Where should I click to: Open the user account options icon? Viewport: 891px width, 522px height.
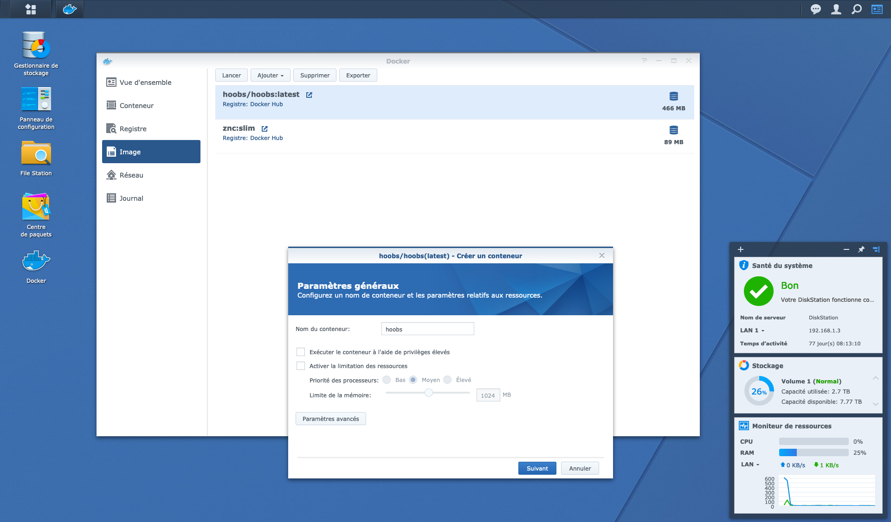pyautogui.click(x=836, y=9)
